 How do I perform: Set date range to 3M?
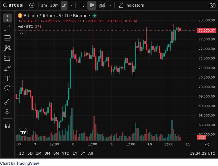pyautogui.click(x=47, y=153)
